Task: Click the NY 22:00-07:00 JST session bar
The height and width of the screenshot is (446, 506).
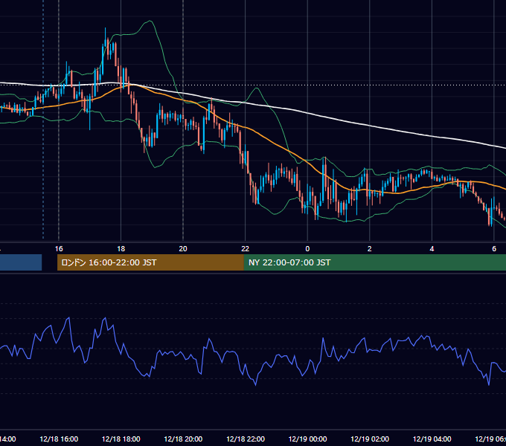Action: tap(374, 262)
